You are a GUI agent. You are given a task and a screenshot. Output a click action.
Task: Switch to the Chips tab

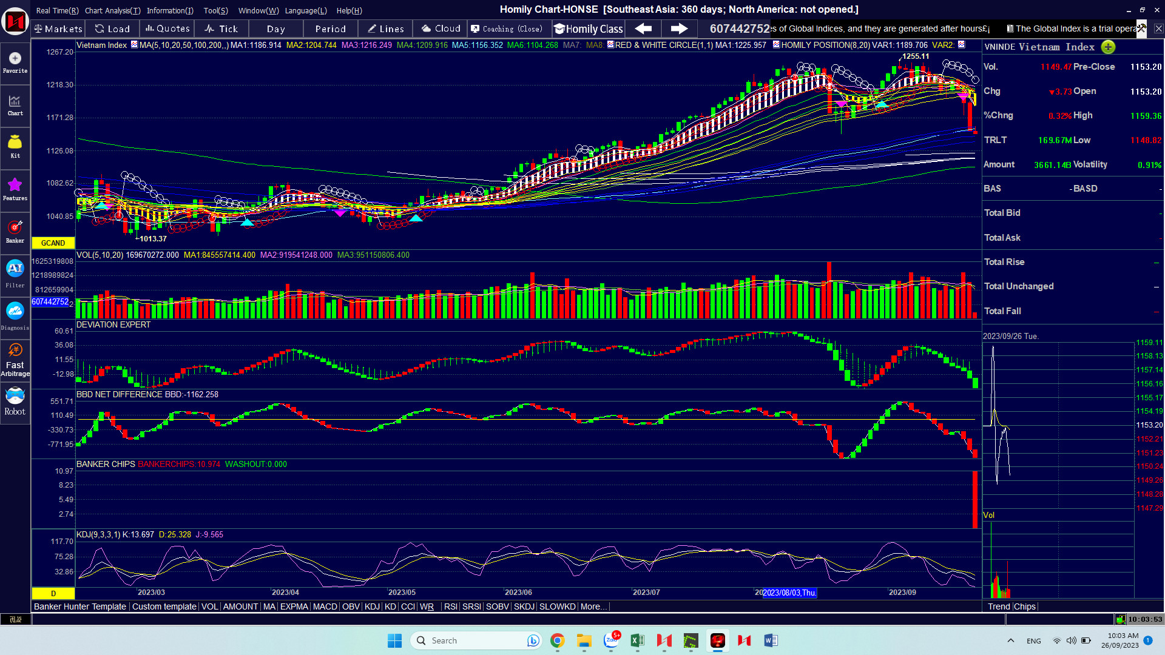click(x=1025, y=606)
